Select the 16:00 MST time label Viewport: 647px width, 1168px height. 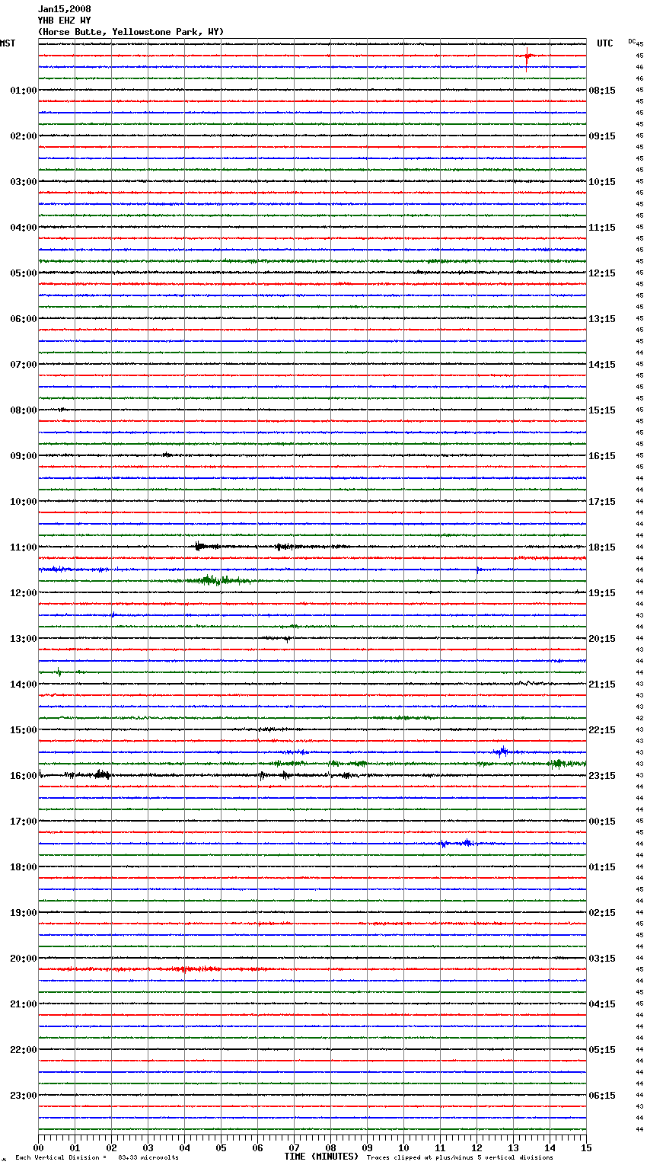click(x=24, y=776)
